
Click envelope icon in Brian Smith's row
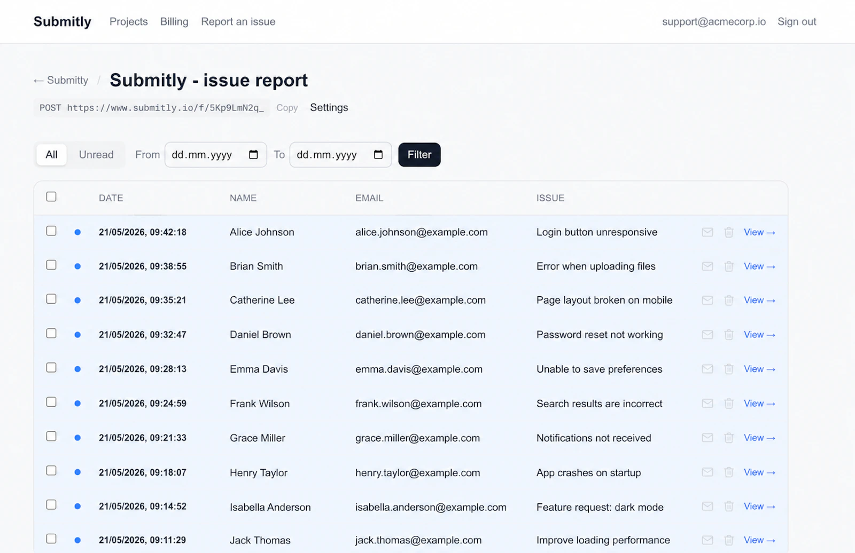[708, 266]
